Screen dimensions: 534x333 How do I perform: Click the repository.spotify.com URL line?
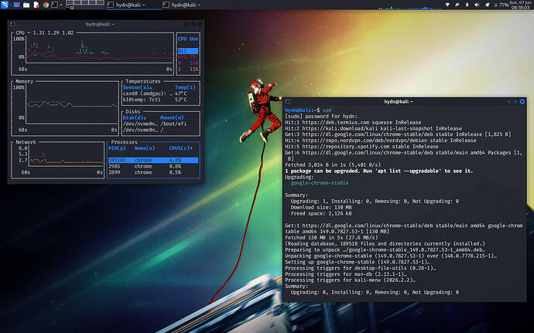[x=361, y=147]
